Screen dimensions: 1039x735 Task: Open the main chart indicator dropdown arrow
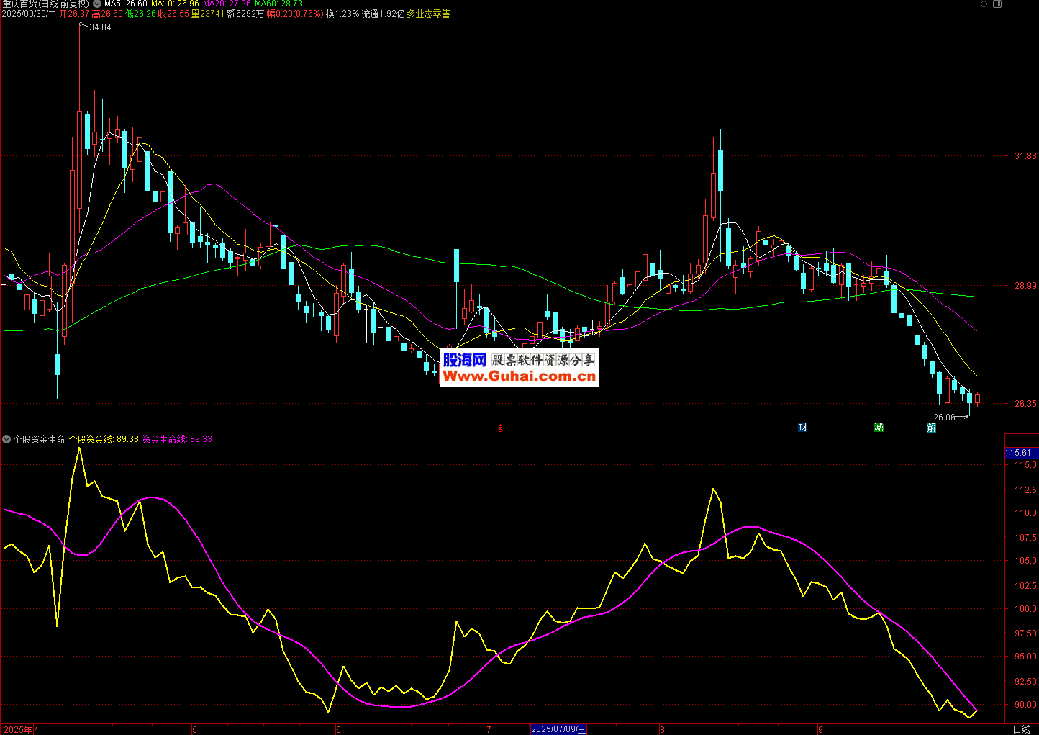click(x=97, y=4)
